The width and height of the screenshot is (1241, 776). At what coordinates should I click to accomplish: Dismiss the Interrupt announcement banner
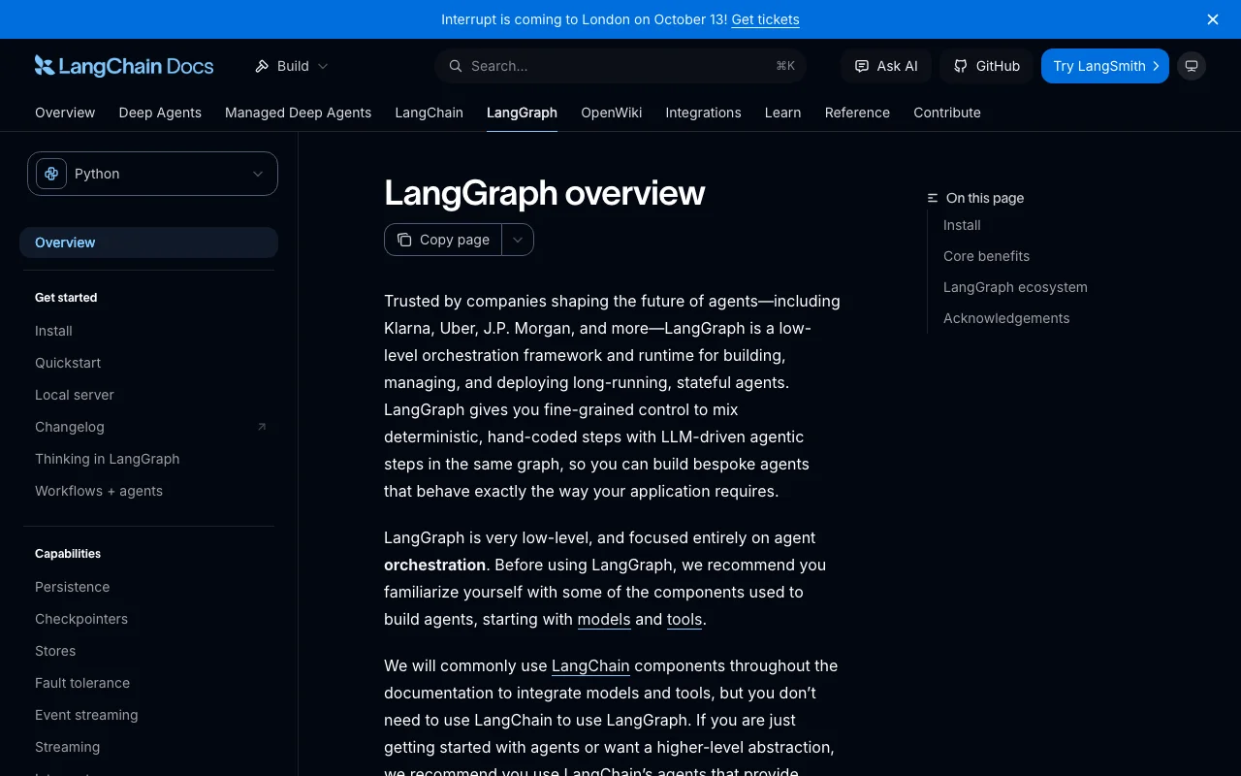tap(1213, 19)
